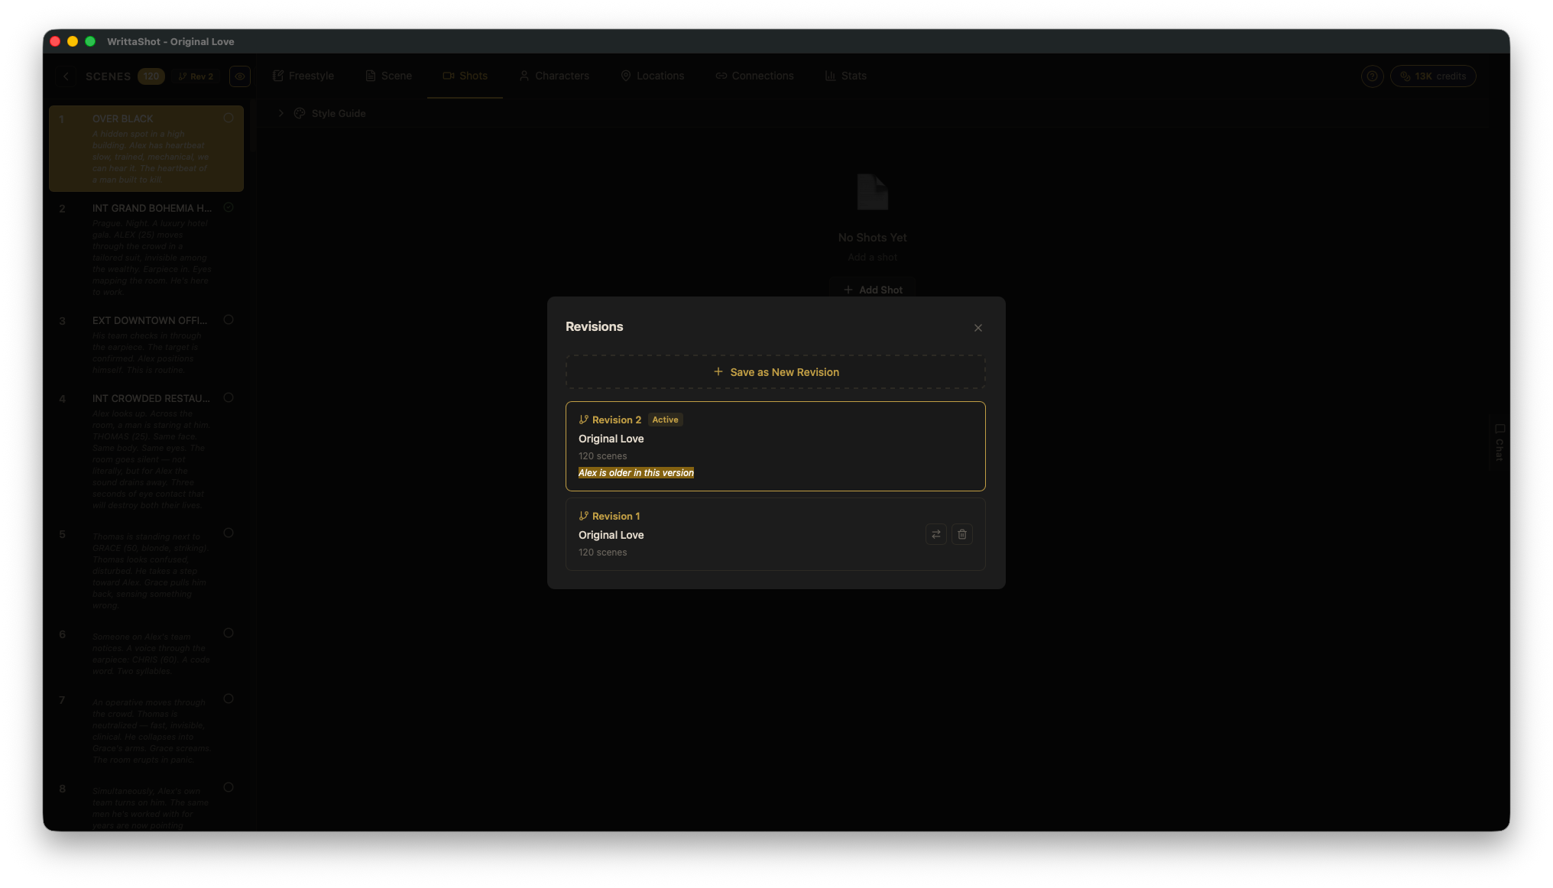Click the 13K credits badge
Image resolution: width=1553 pixels, height=888 pixels.
tap(1432, 76)
